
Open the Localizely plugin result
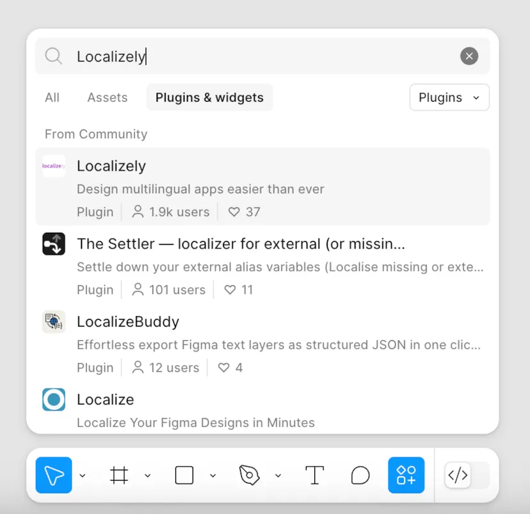coord(262,186)
